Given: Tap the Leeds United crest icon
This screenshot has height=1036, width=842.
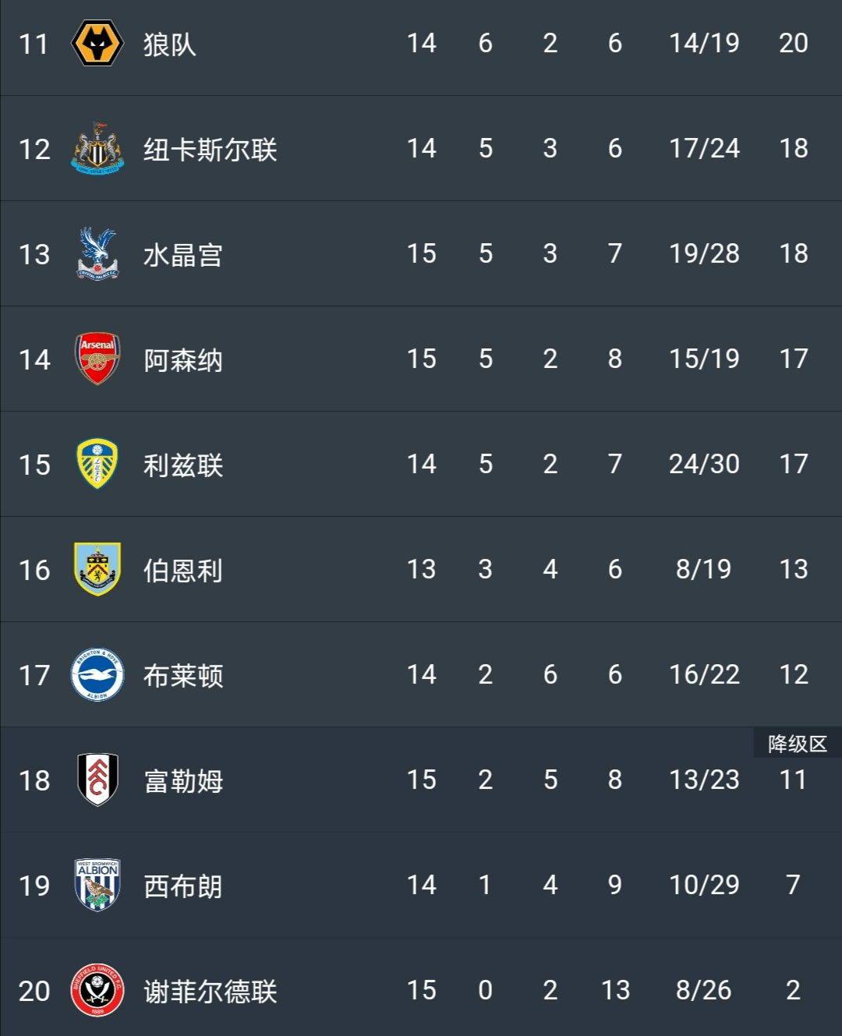Looking at the screenshot, I should pos(97,464).
